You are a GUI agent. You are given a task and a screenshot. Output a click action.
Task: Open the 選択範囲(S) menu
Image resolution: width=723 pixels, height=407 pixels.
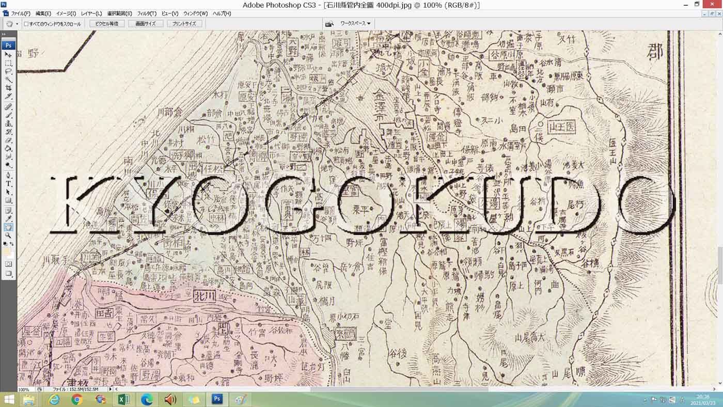119,13
